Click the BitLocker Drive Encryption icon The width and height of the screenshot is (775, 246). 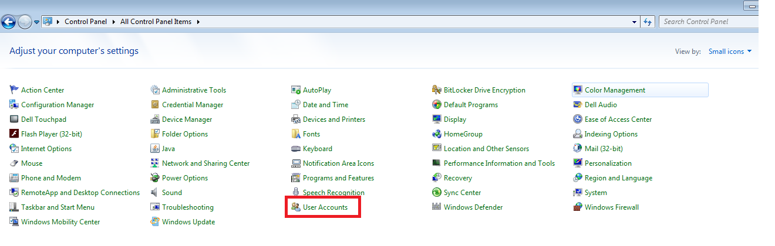[437, 90]
